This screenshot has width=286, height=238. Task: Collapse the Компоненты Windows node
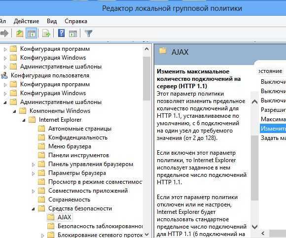[x=15, y=111]
